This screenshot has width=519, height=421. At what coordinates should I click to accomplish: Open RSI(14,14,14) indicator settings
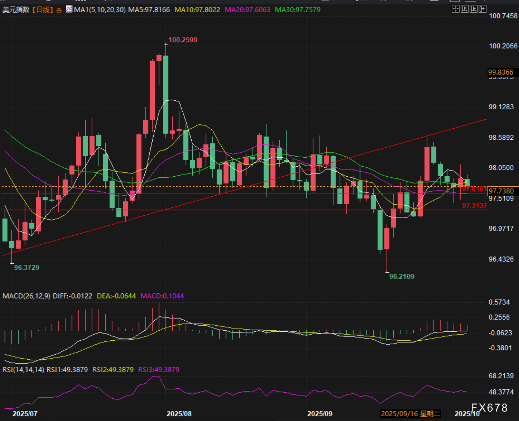(23, 370)
